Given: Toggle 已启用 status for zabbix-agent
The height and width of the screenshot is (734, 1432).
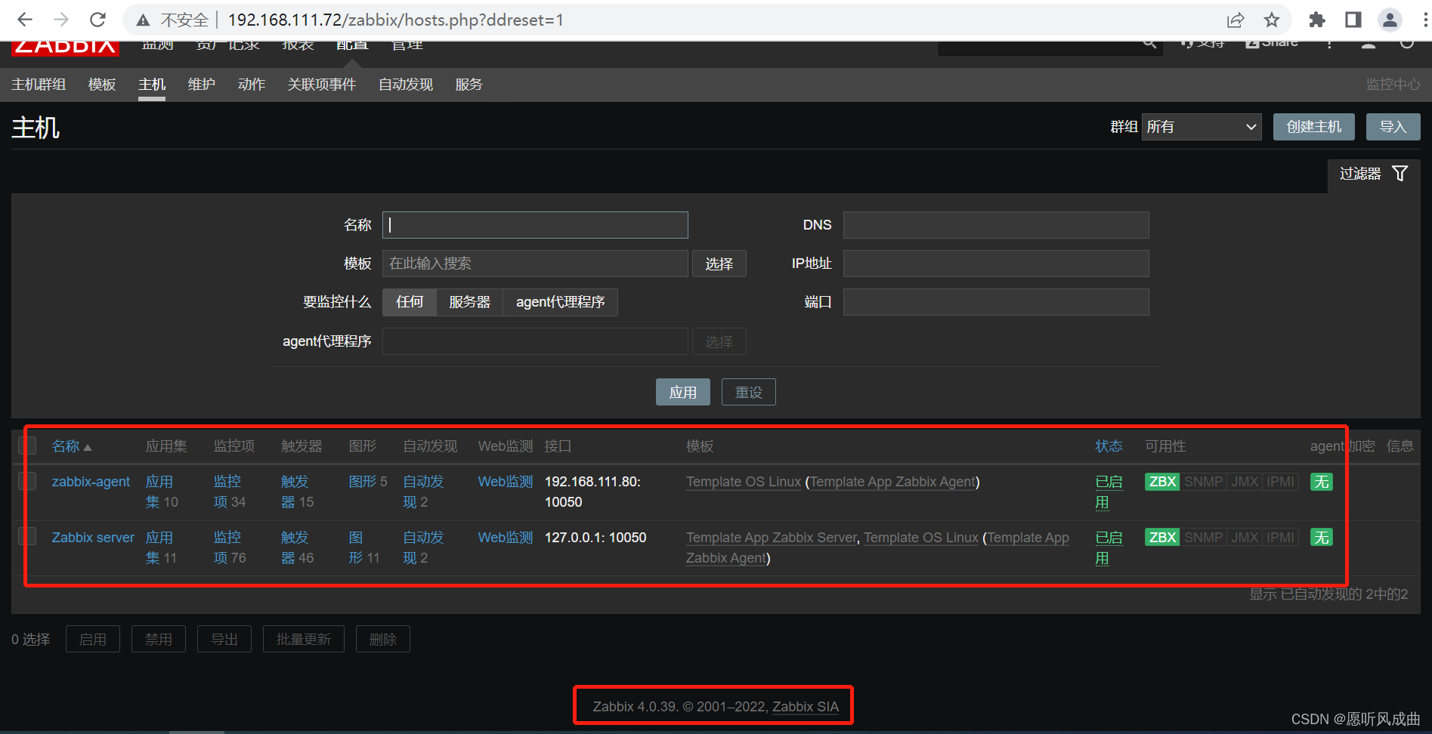Looking at the screenshot, I should click(1109, 492).
